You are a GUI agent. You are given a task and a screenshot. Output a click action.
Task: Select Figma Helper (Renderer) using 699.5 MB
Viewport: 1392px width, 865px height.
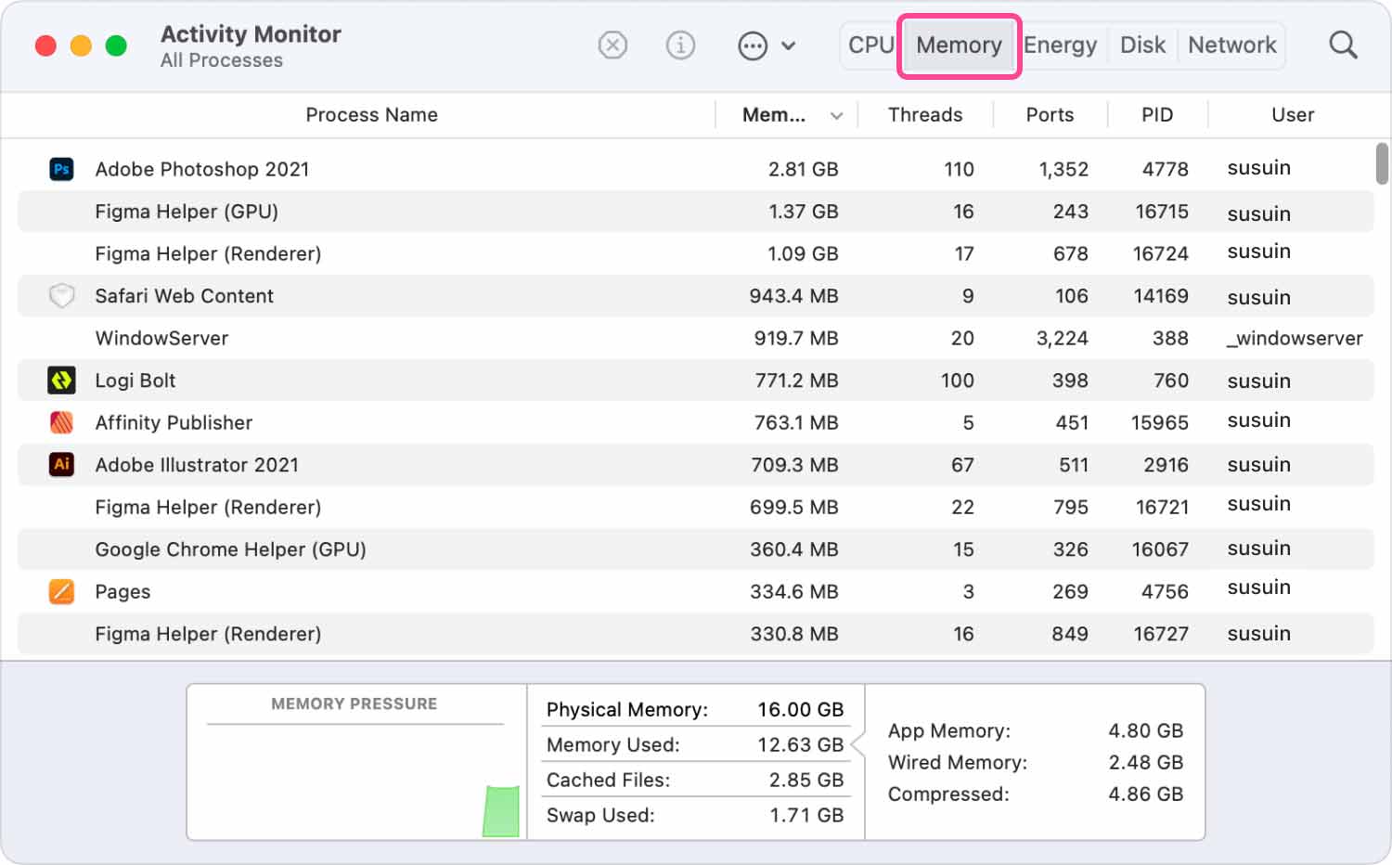pos(208,507)
